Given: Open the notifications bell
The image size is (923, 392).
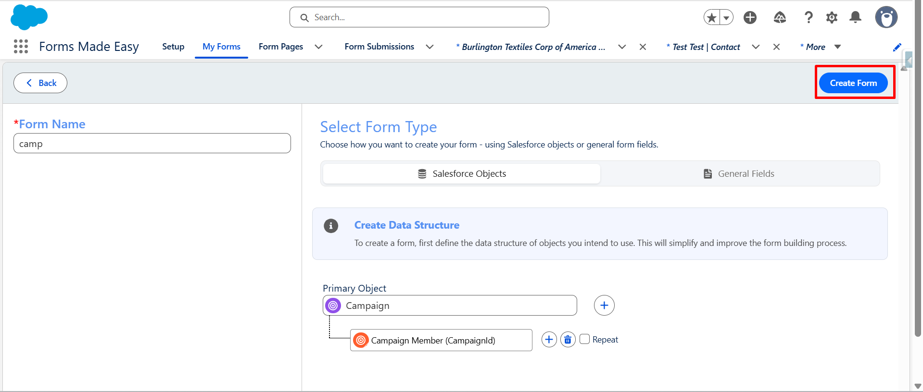Looking at the screenshot, I should tap(855, 18).
